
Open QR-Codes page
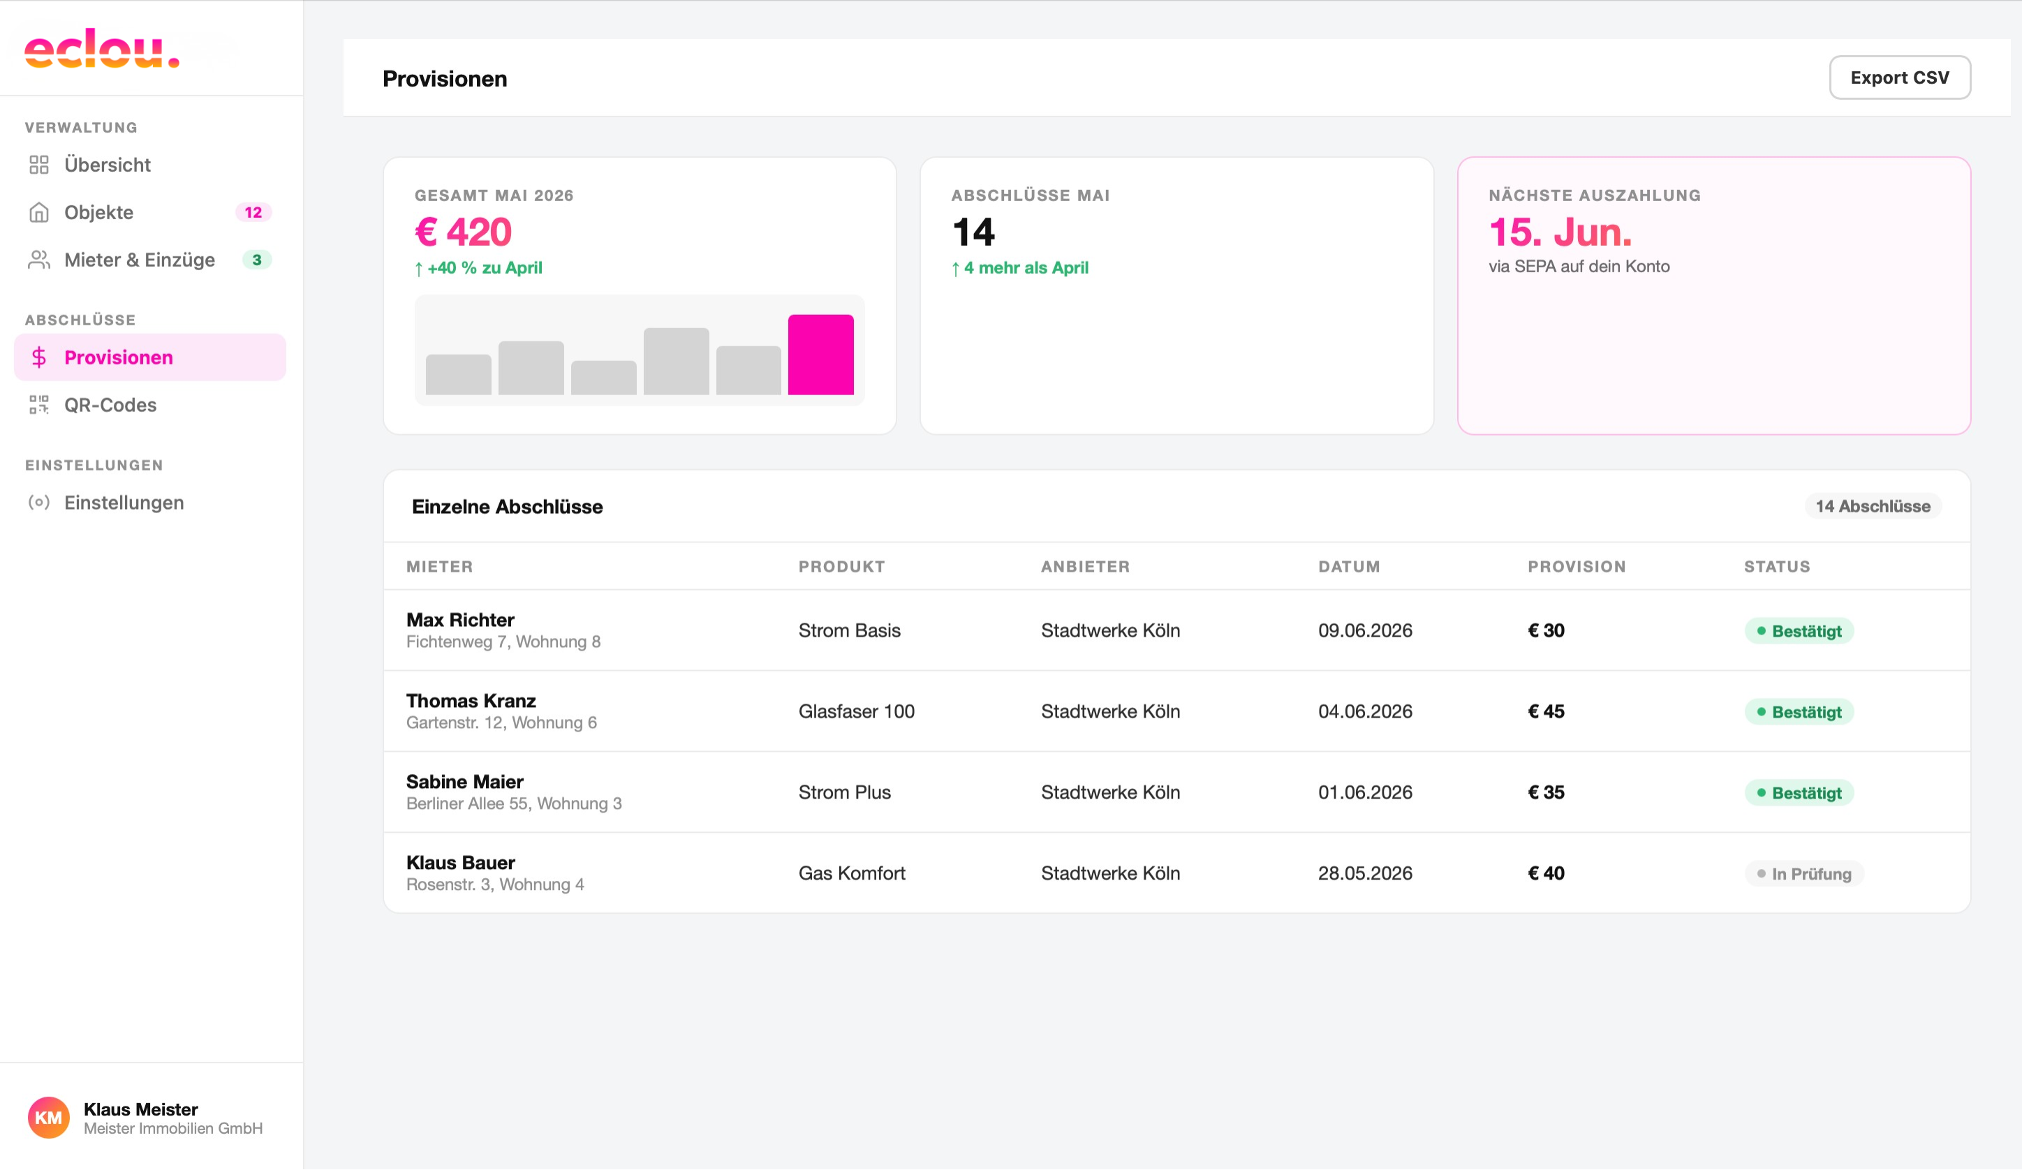click(150, 404)
